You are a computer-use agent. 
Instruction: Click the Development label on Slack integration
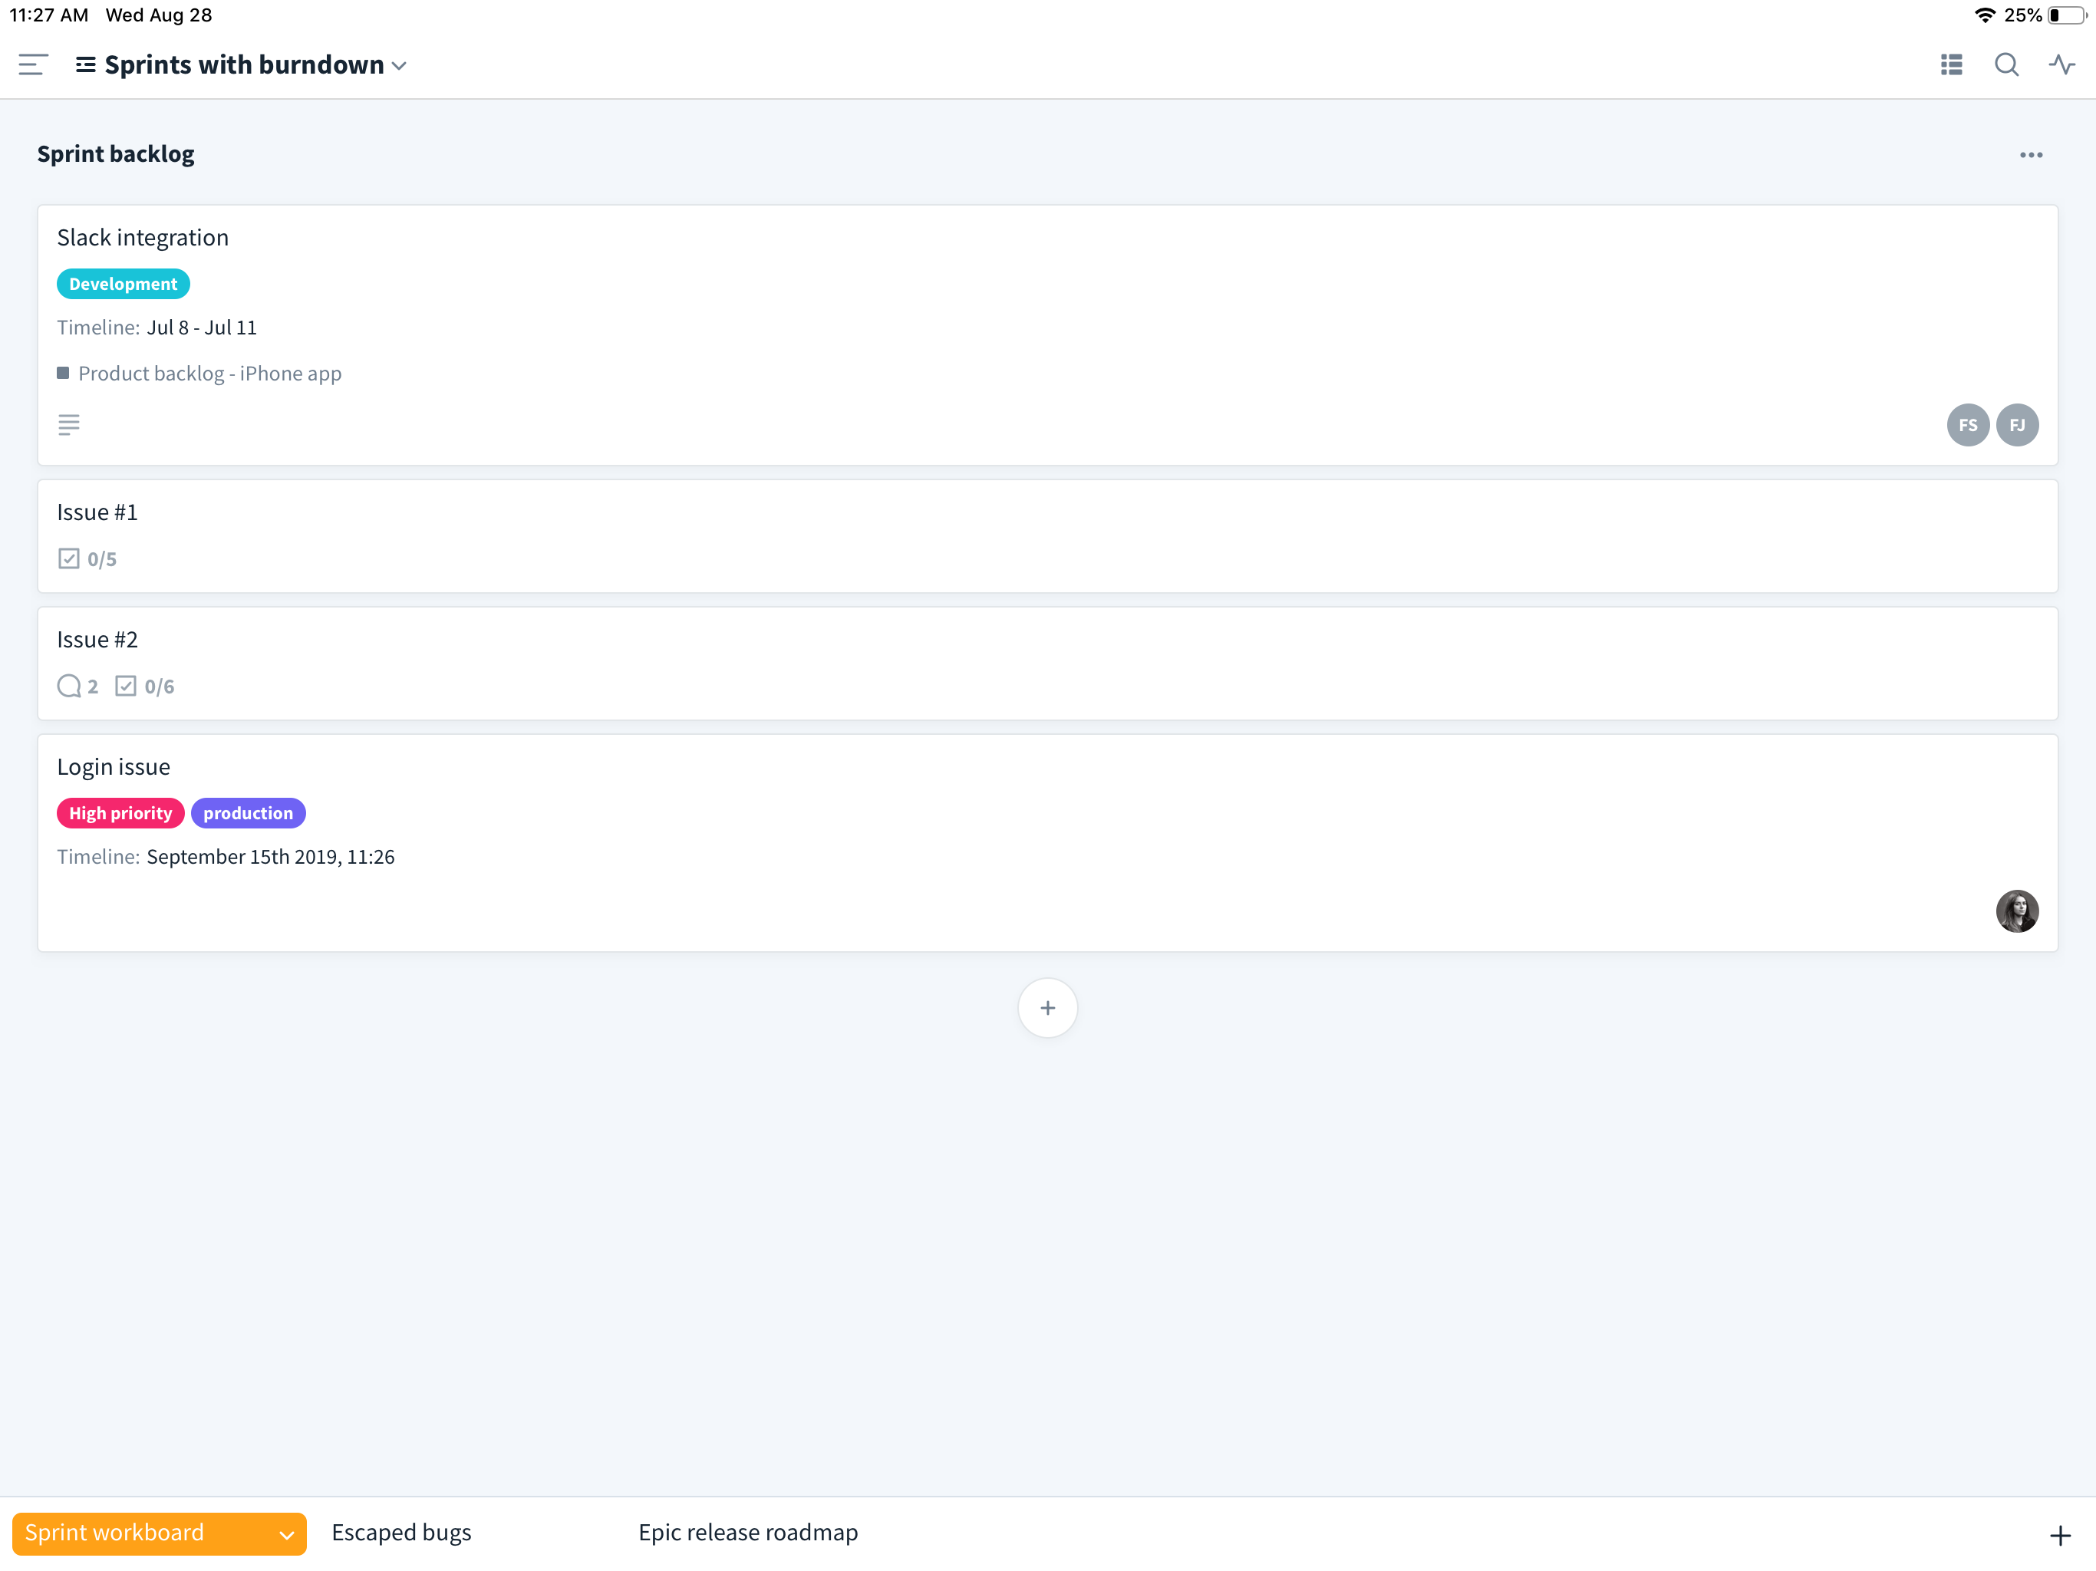click(124, 283)
